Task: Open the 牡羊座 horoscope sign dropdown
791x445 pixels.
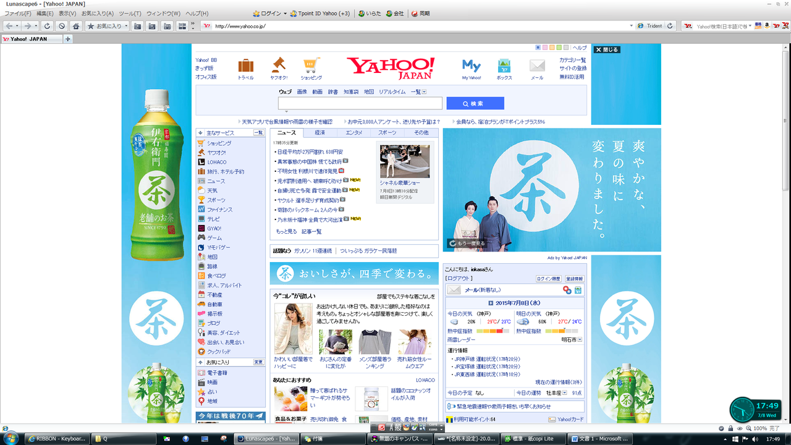Action: click(x=565, y=392)
